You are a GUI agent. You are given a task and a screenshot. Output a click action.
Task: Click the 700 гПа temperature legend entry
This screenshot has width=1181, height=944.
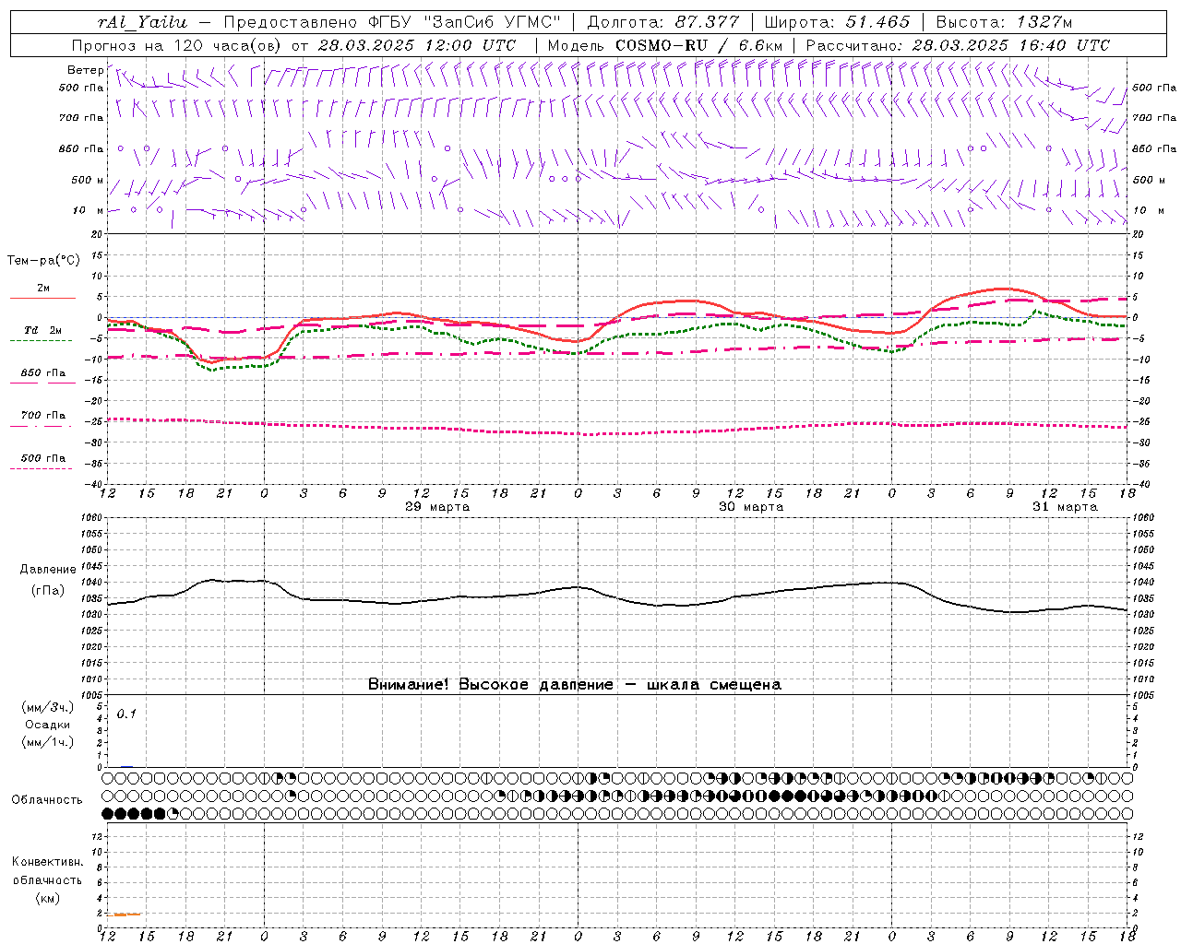43,416
